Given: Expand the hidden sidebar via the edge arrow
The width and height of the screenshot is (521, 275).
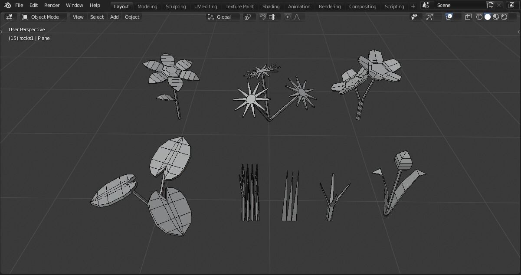Looking at the screenshot, I should [518, 32].
